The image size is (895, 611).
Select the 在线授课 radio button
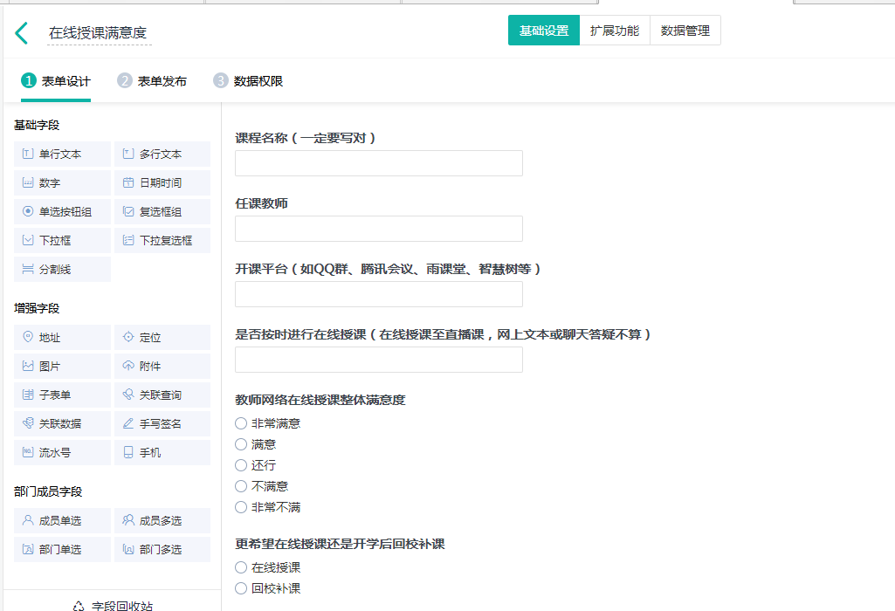click(241, 567)
